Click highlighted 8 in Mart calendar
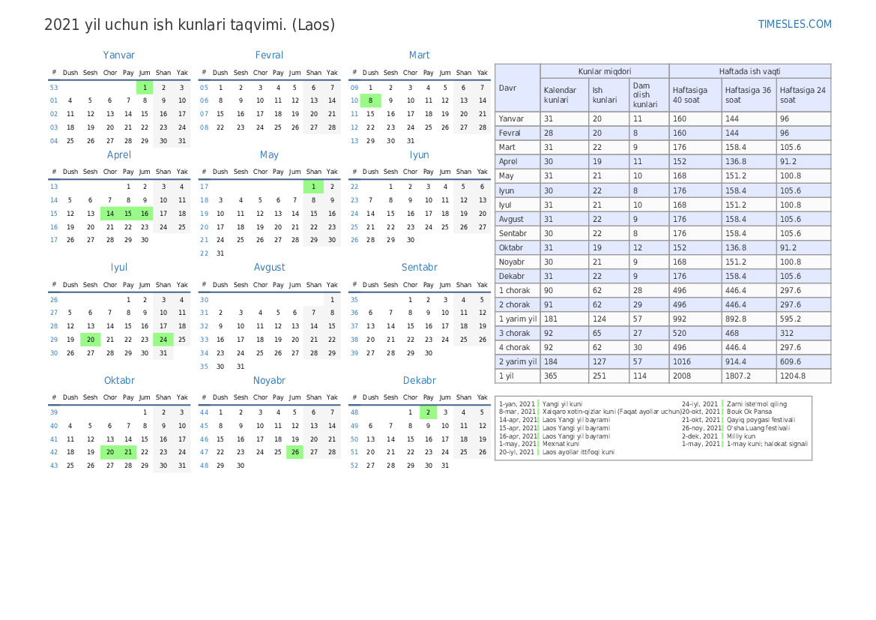The height and width of the screenshot is (620, 876). click(x=370, y=100)
